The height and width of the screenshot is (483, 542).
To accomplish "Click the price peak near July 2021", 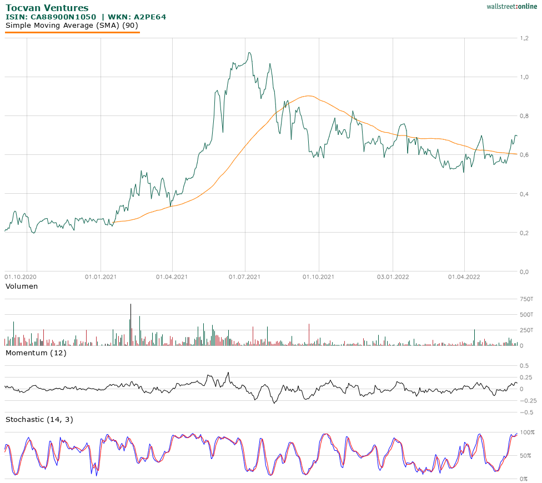I will click(x=249, y=53).
